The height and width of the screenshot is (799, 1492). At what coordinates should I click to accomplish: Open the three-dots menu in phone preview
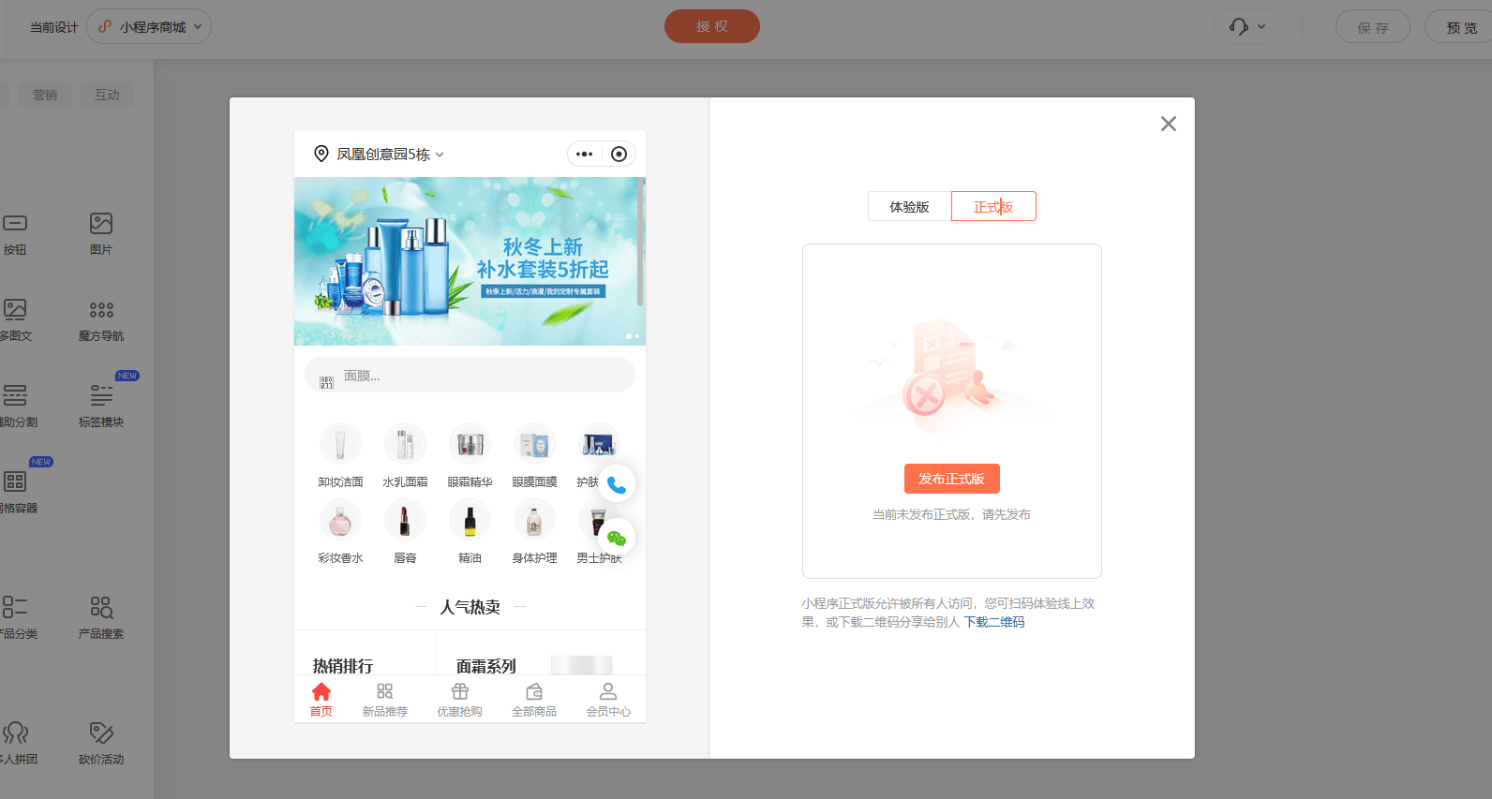[585, 154]
